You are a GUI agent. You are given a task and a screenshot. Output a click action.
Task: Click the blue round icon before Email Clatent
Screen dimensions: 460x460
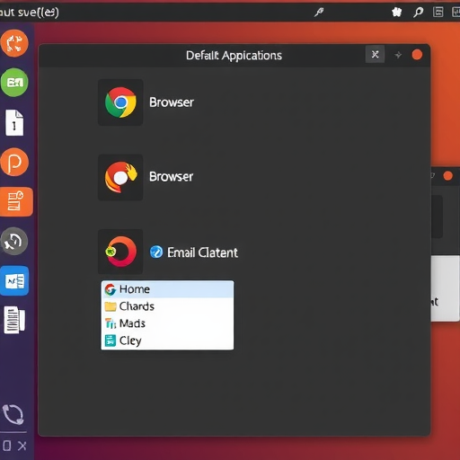click(x=156, y=252)
